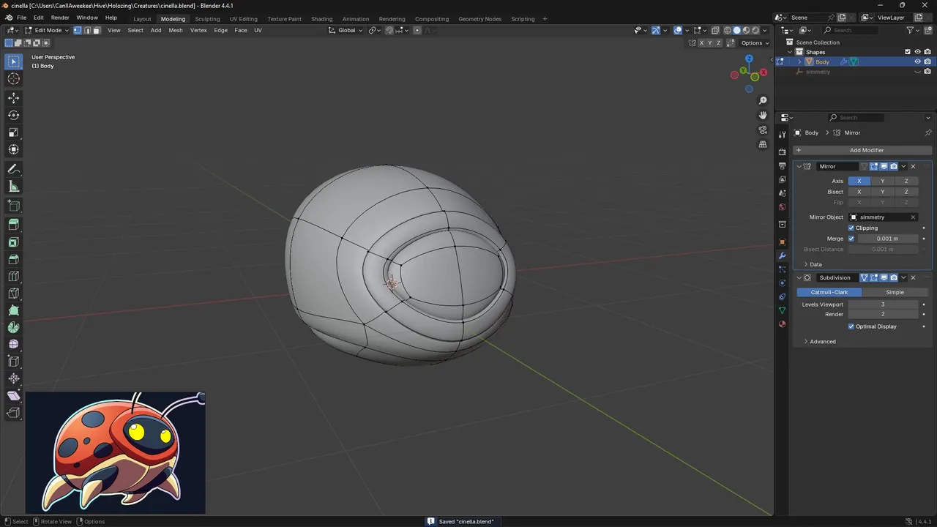Select the Rotate tool

[x=14, y=115]
